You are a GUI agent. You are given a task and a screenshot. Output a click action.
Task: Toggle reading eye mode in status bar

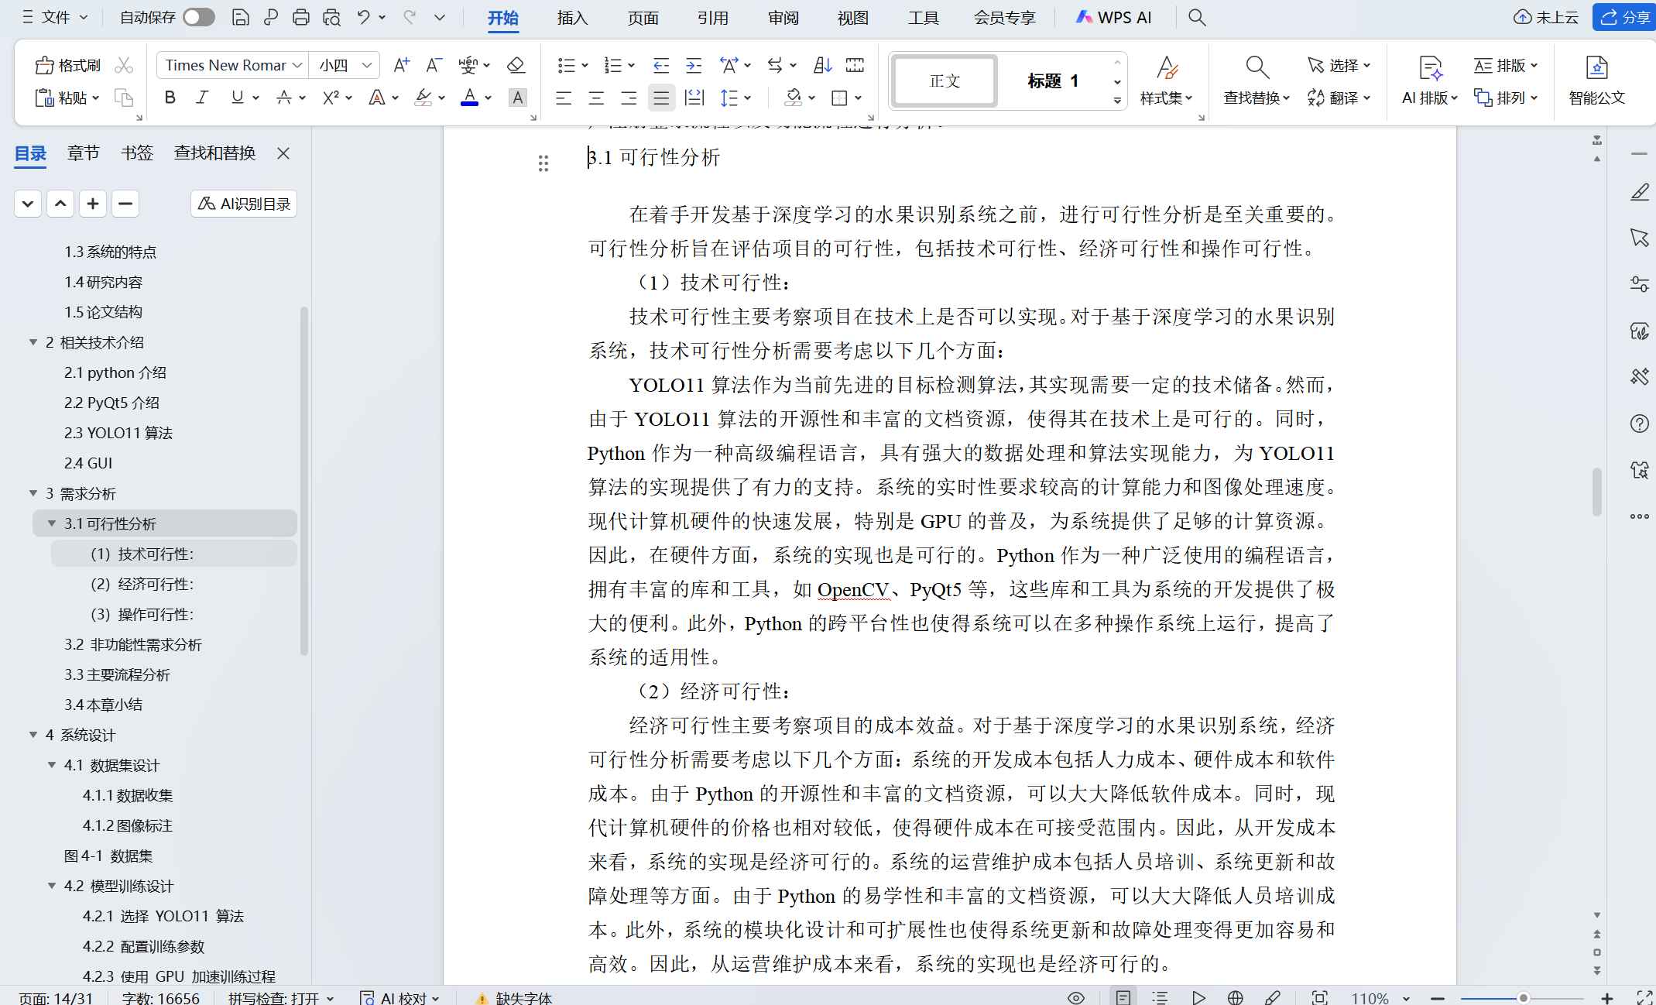[x=1075, y=997]
